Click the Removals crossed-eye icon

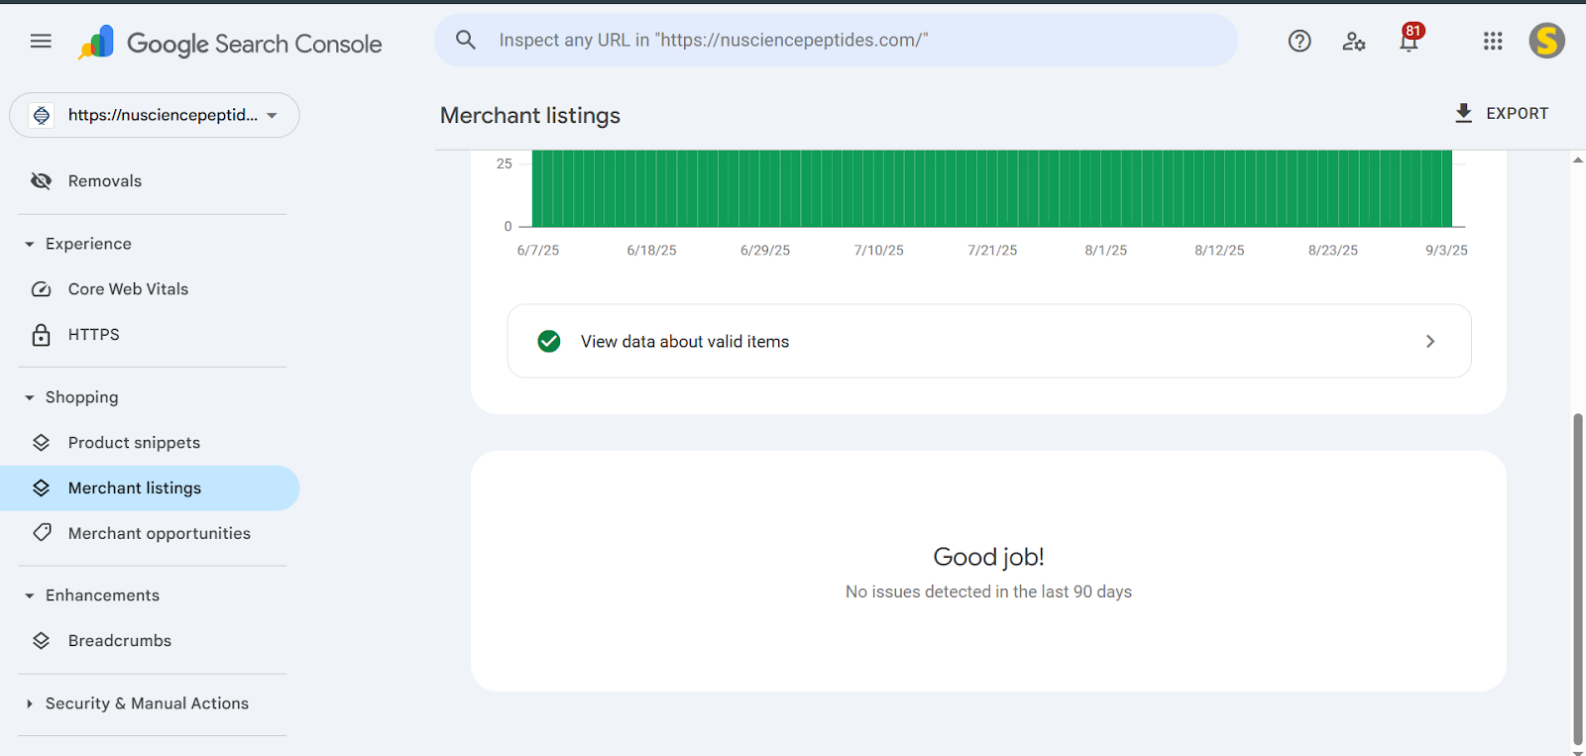click(x=41, y=180)
